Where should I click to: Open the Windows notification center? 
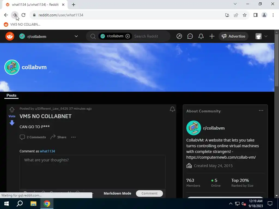[270, 204]
